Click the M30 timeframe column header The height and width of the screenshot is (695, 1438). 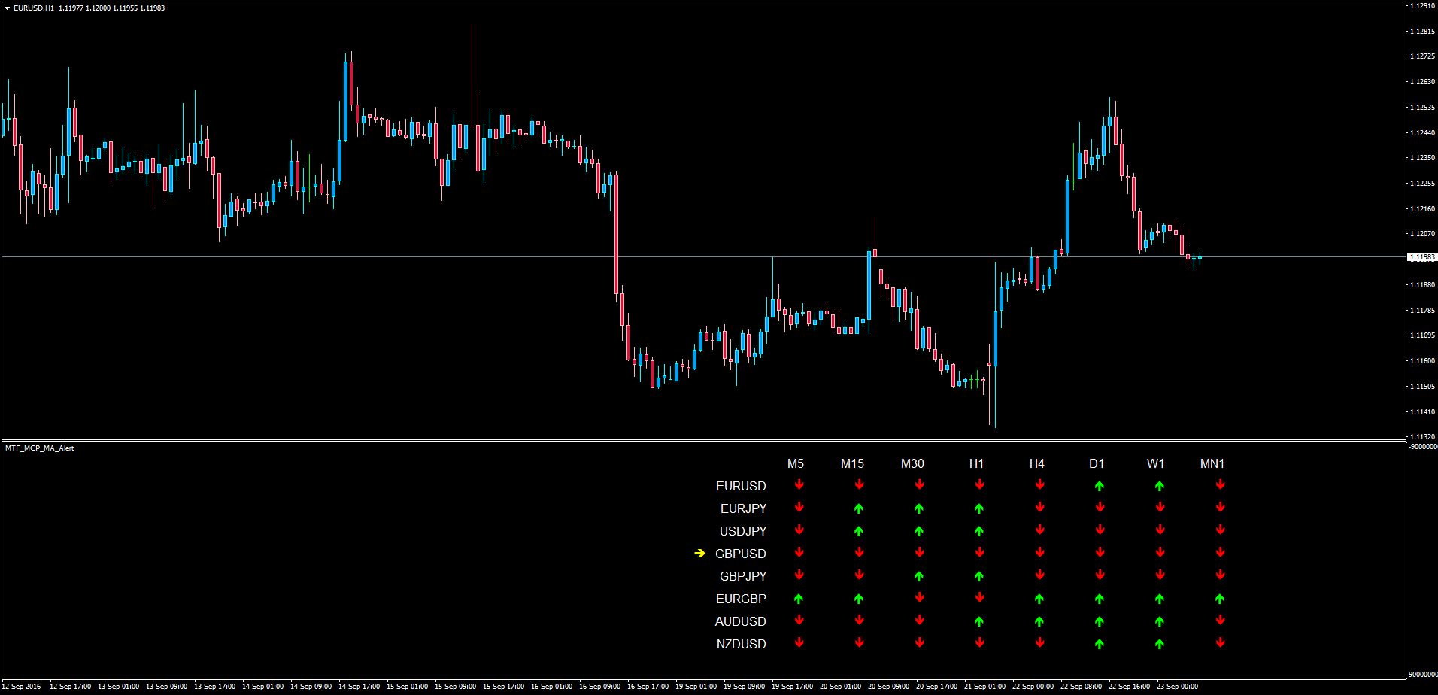coord(912,463)
